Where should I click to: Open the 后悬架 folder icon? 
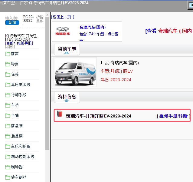click(8, 136)
